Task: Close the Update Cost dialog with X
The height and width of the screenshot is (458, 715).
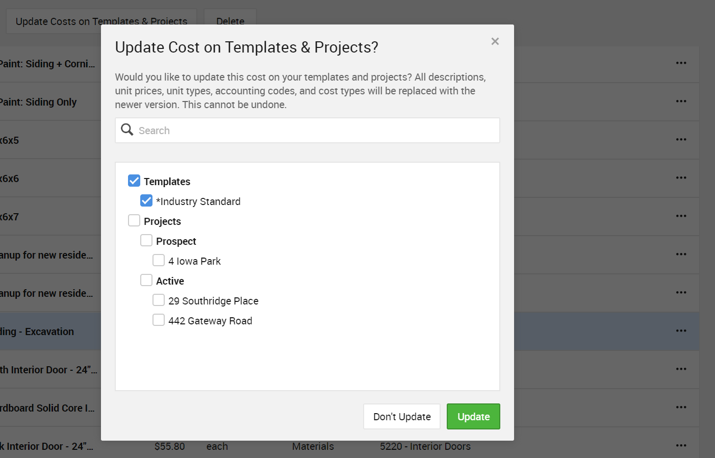Action: (x=495, y=41)
